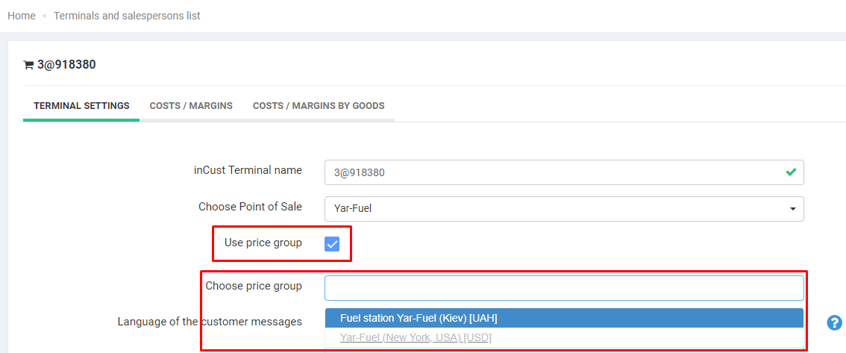Open Terminals and salespersons list breadcrumb

point(127,16)
